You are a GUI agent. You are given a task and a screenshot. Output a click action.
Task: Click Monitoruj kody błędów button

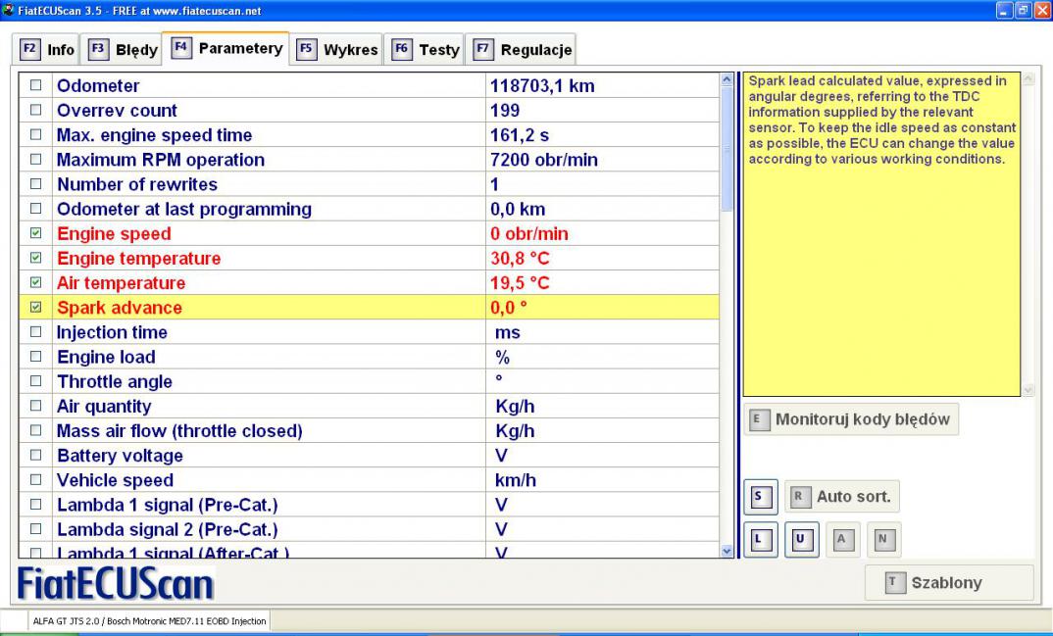click(x=851, y=419)
